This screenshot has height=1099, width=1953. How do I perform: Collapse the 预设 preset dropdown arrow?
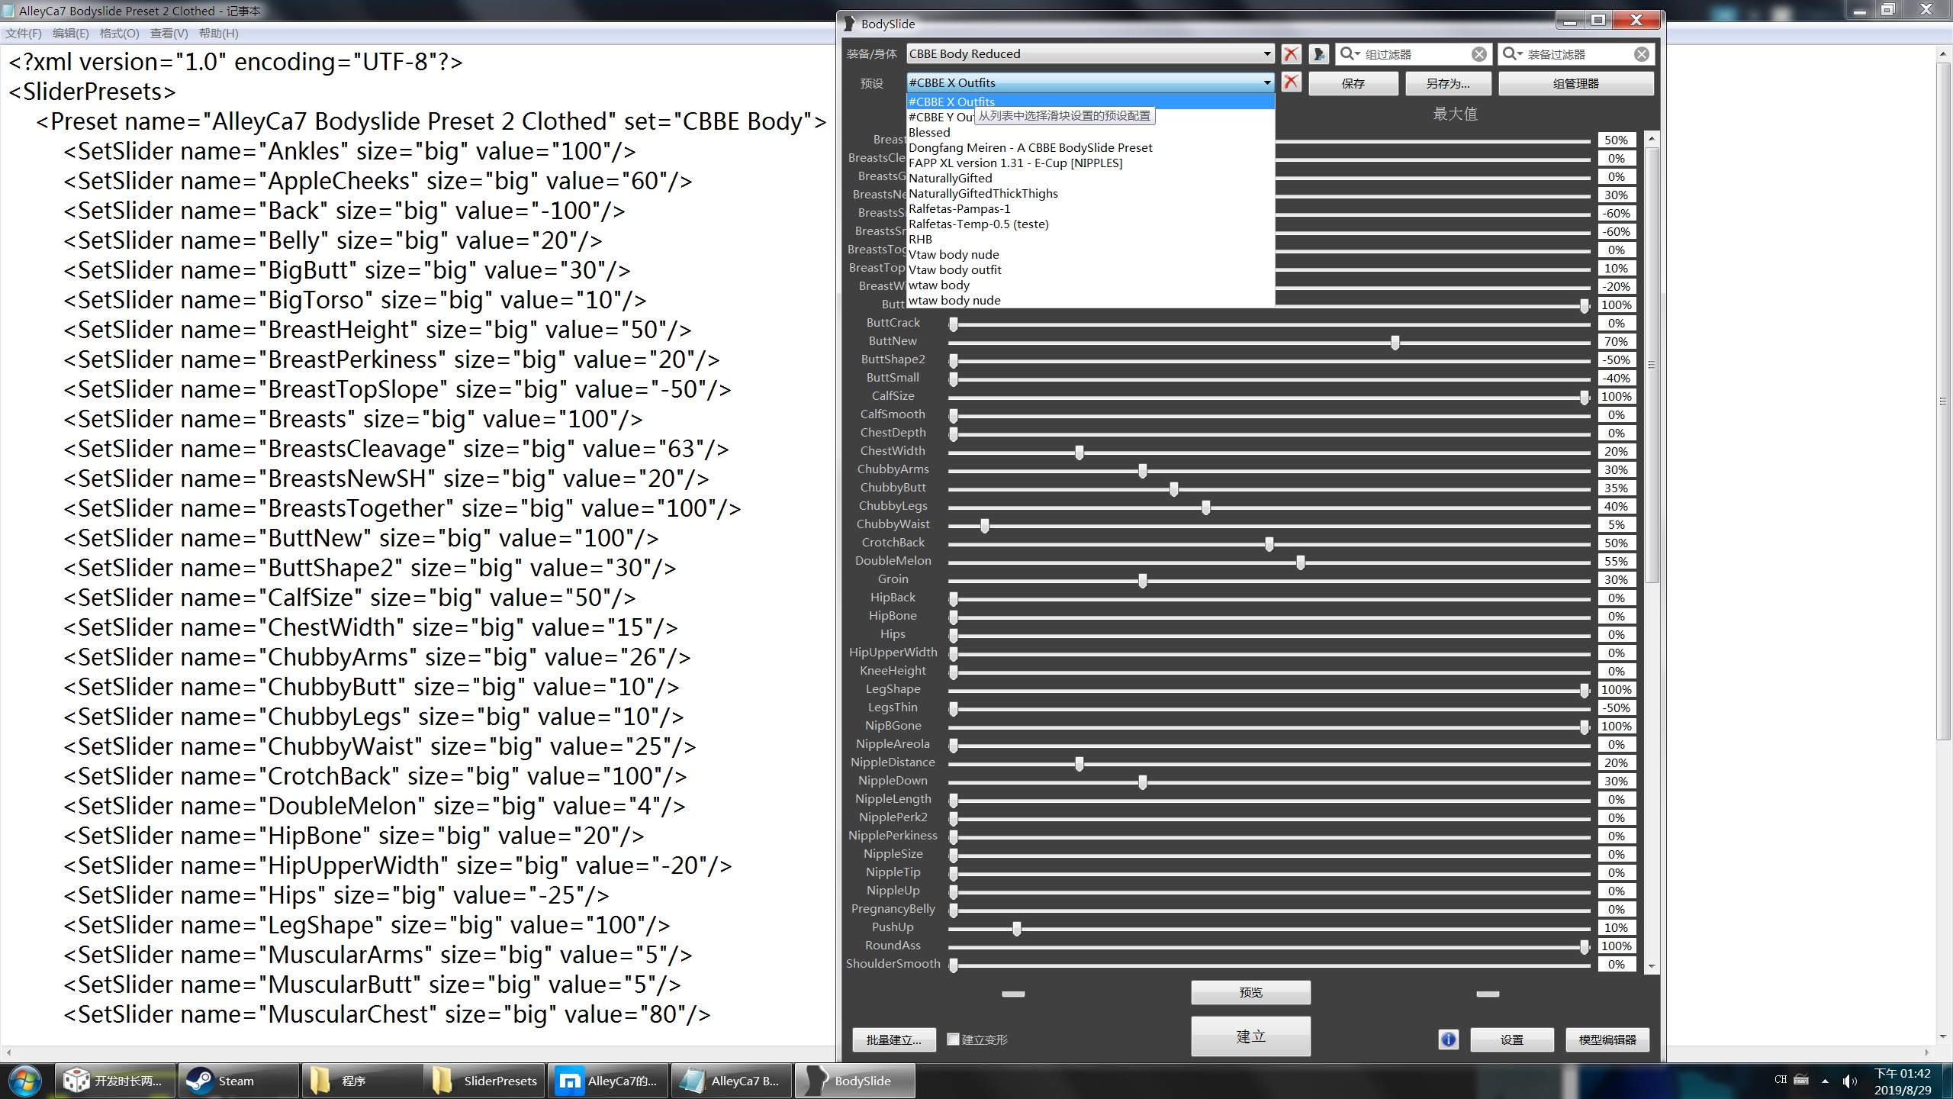[x=1266, y=82]
